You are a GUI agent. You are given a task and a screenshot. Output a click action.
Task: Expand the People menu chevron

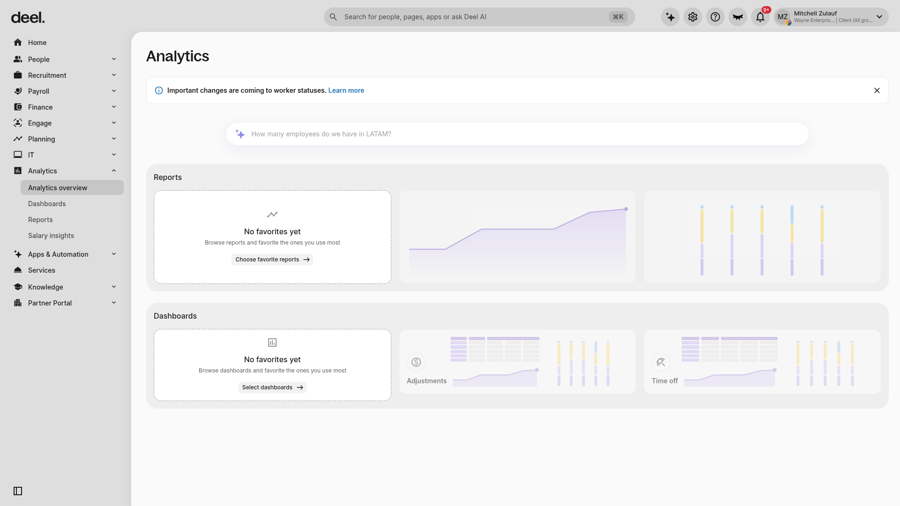[x=114, y=59]
